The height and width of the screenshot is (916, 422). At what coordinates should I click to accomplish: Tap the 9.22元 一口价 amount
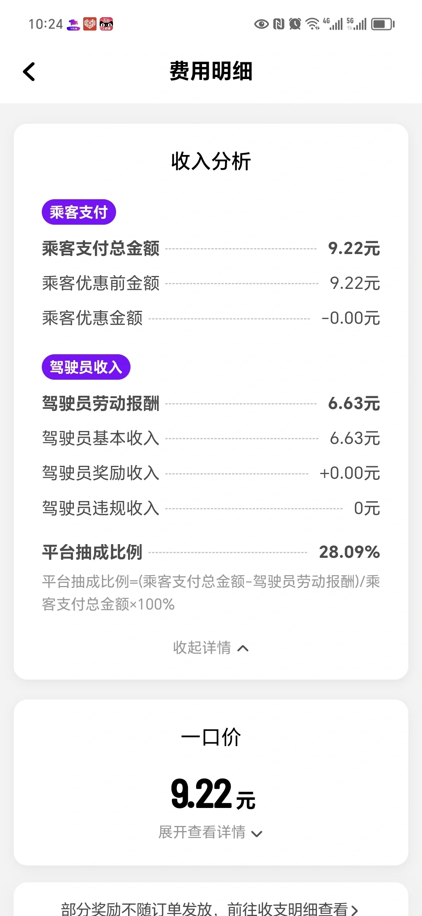tap(213, 795)
